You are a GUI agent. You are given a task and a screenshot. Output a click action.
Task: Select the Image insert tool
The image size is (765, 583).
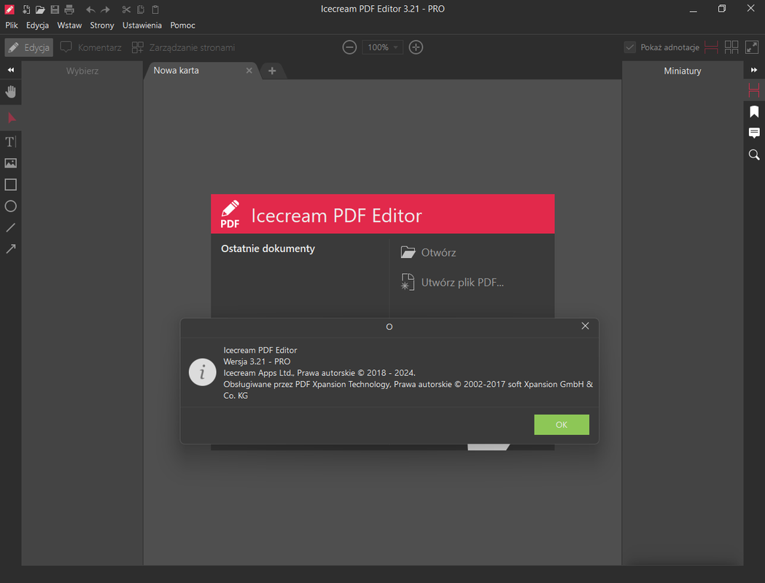[11, 163]
